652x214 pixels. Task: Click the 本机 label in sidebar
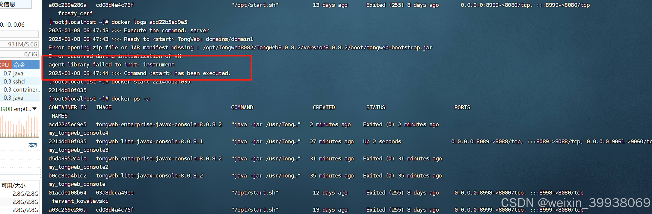34,145
